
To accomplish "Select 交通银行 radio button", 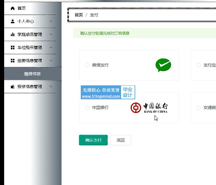I will tap(199, 107).
